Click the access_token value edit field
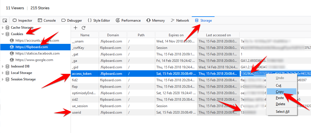The height and width of the screenshot is (133, 311). coord(276,74)
